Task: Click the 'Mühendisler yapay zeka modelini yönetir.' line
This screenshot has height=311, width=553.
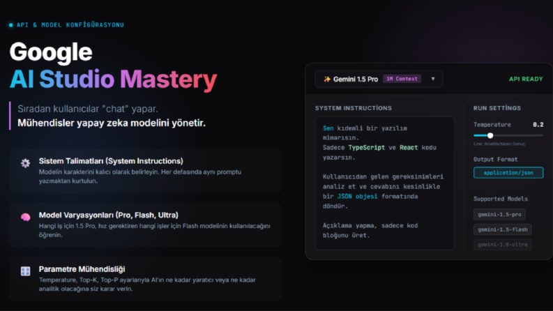Action: coord(112,123)
